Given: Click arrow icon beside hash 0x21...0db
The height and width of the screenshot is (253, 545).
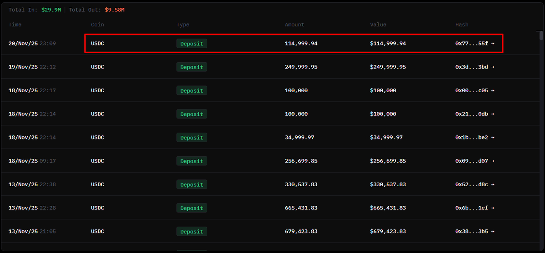Looking at the screenshot, I should tap(493, 114).
